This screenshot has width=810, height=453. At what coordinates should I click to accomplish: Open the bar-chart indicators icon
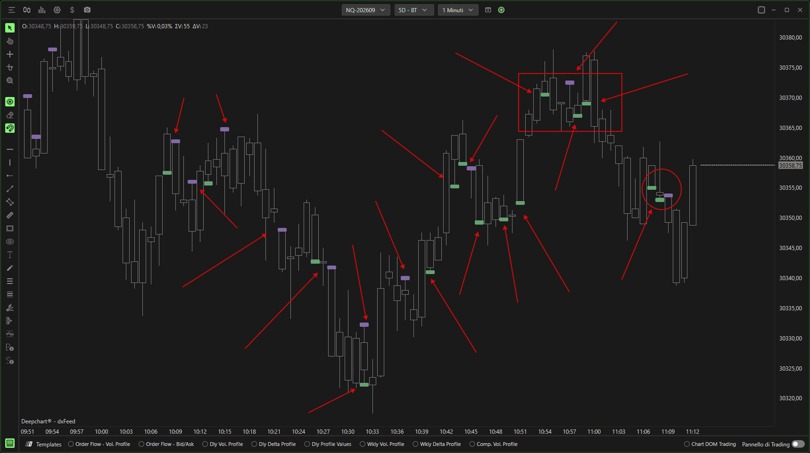(42, 10)
